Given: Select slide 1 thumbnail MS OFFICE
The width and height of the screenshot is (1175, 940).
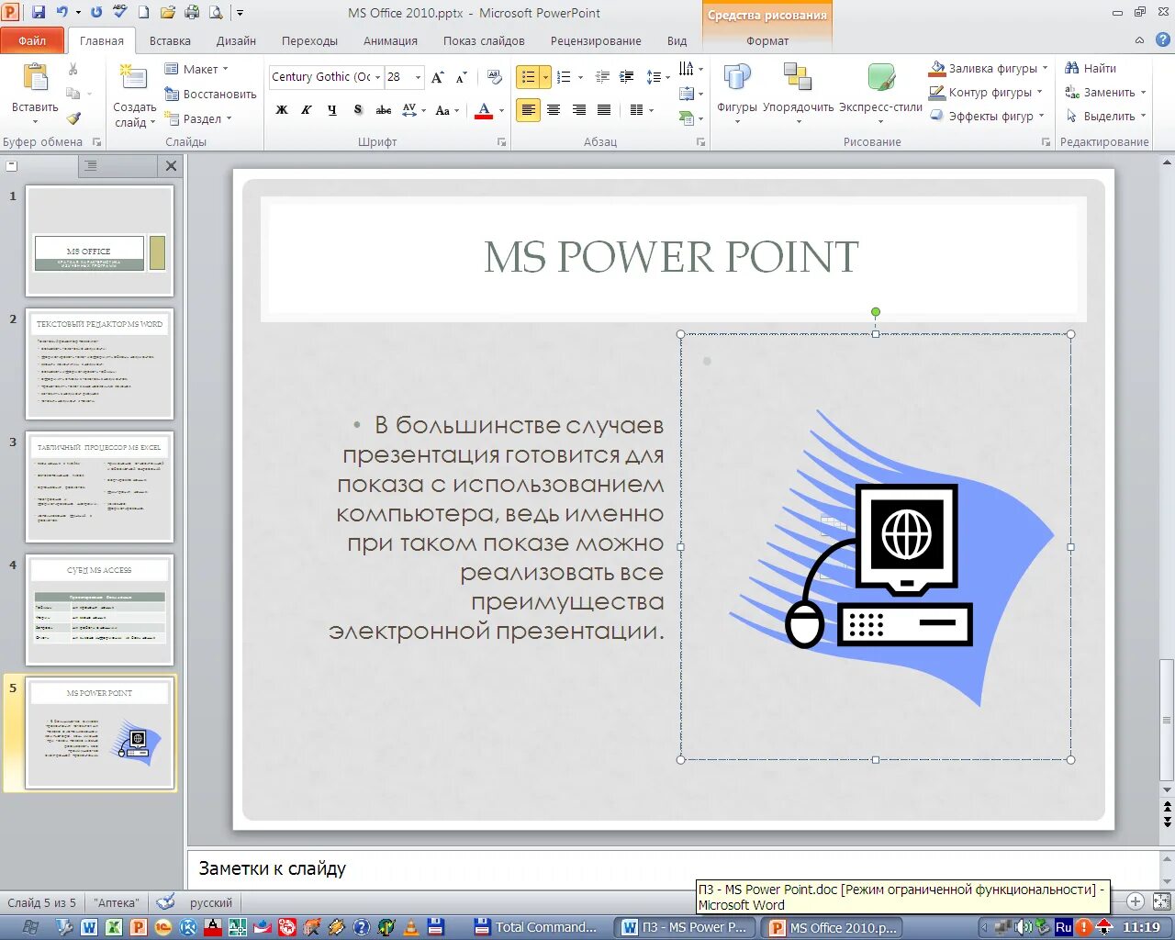Looking at the screenshot, I should (x=99, y=241).
